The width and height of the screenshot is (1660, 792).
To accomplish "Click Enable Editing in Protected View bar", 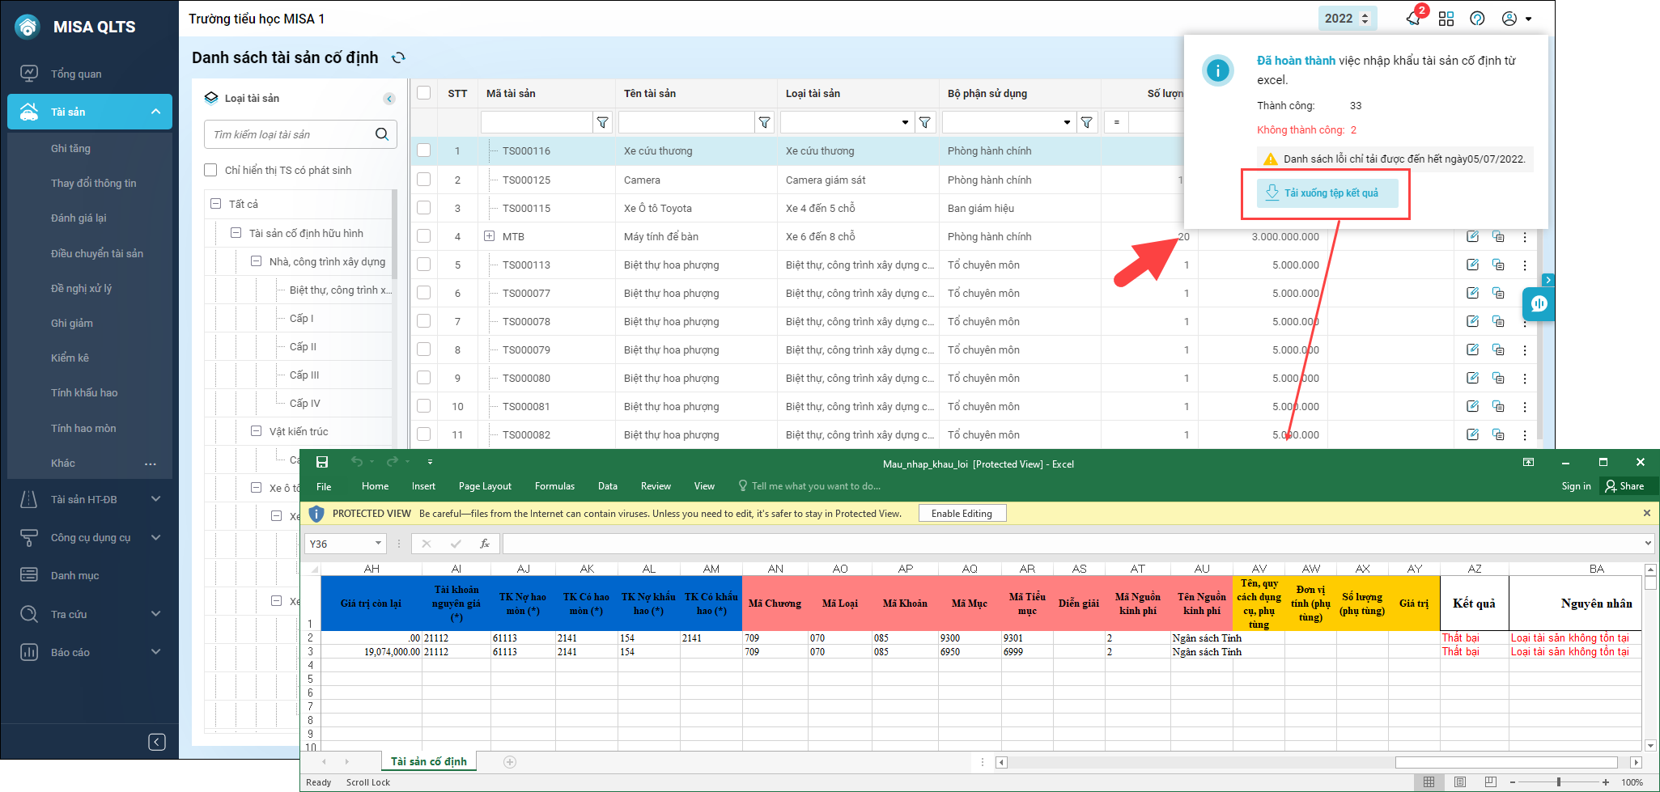I will [962, 514].
